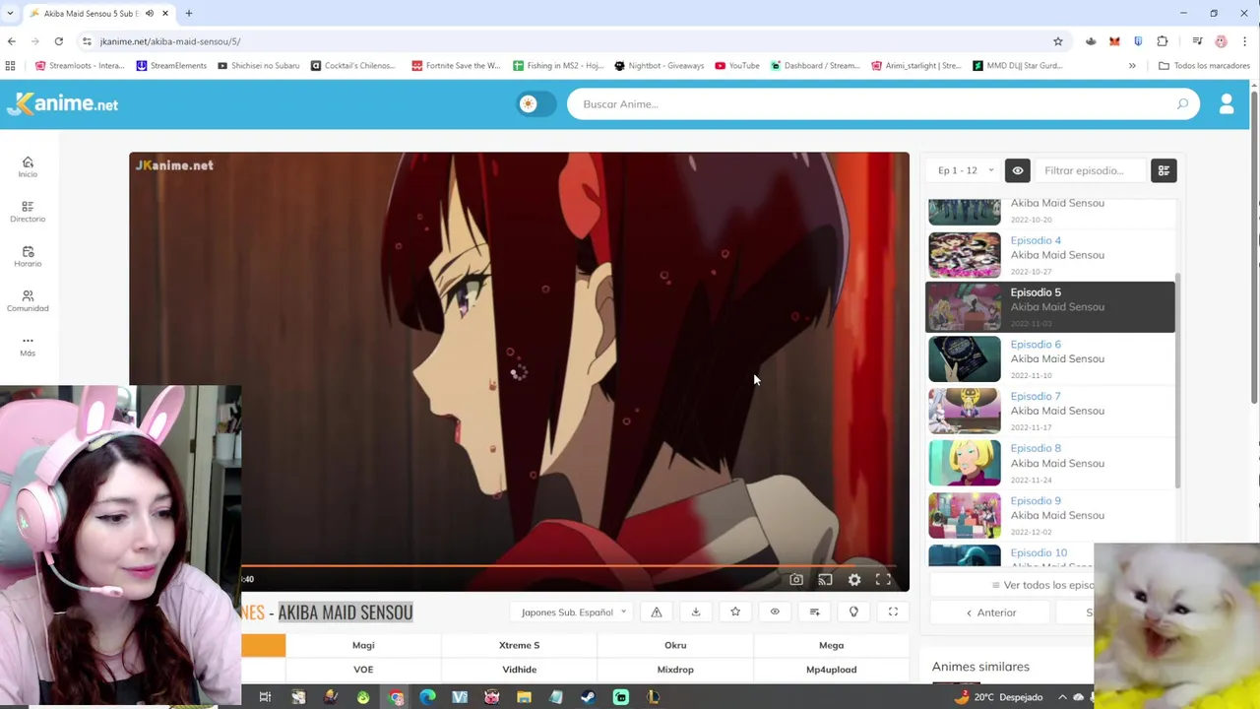Go back in the browser
The height and width of the screenshot is (709, 1260).
[12, 41]
